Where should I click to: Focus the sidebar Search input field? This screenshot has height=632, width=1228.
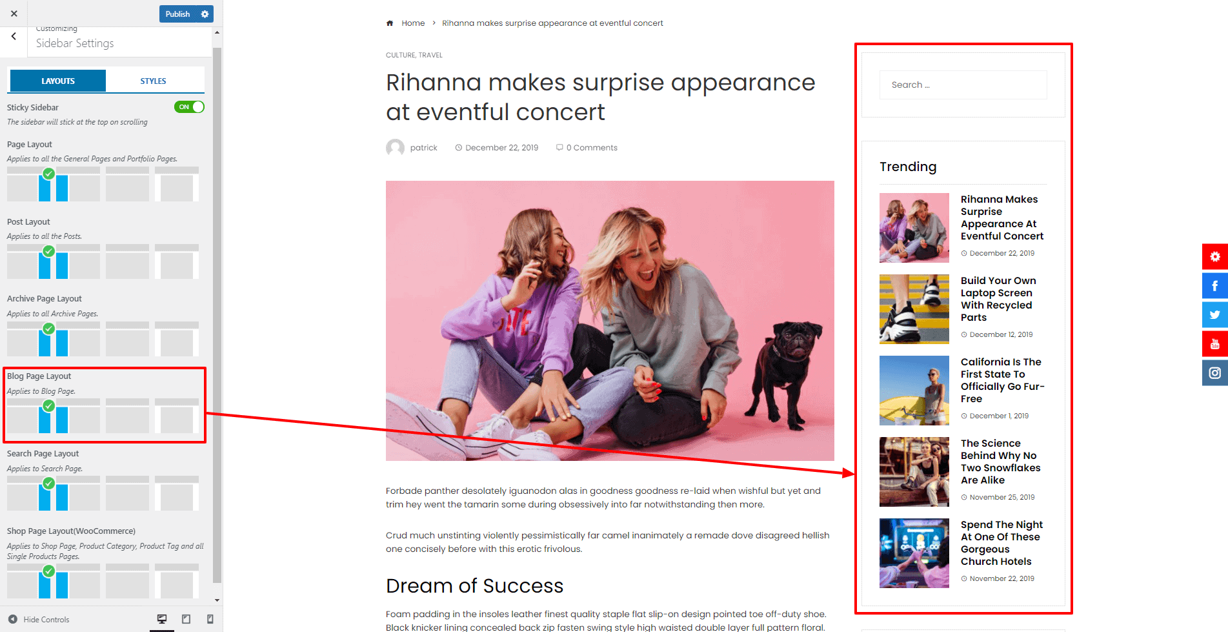[963, 85]
